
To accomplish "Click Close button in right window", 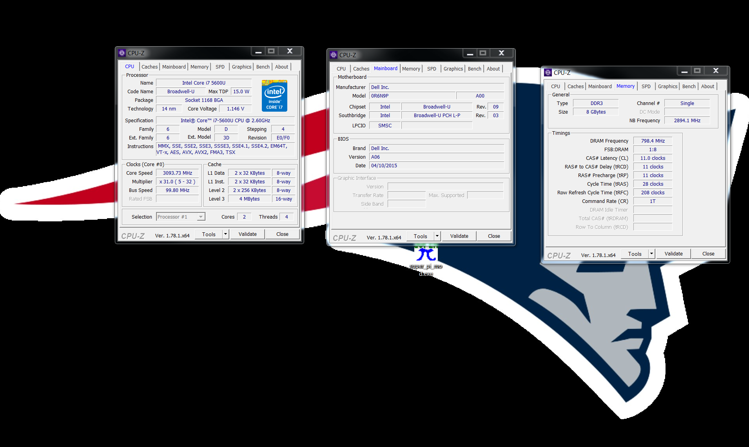I will tap(708, 254).
